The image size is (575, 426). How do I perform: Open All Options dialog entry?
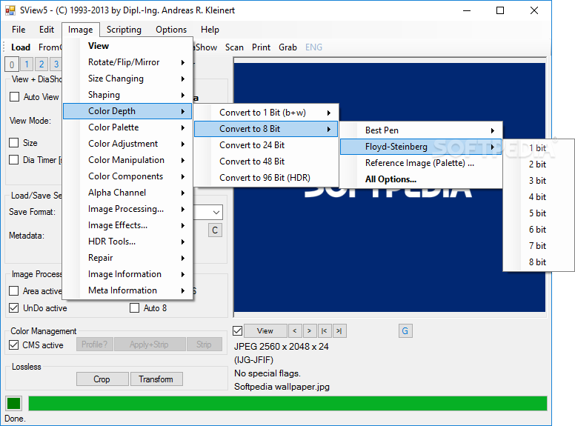click(x=421, y=179)
